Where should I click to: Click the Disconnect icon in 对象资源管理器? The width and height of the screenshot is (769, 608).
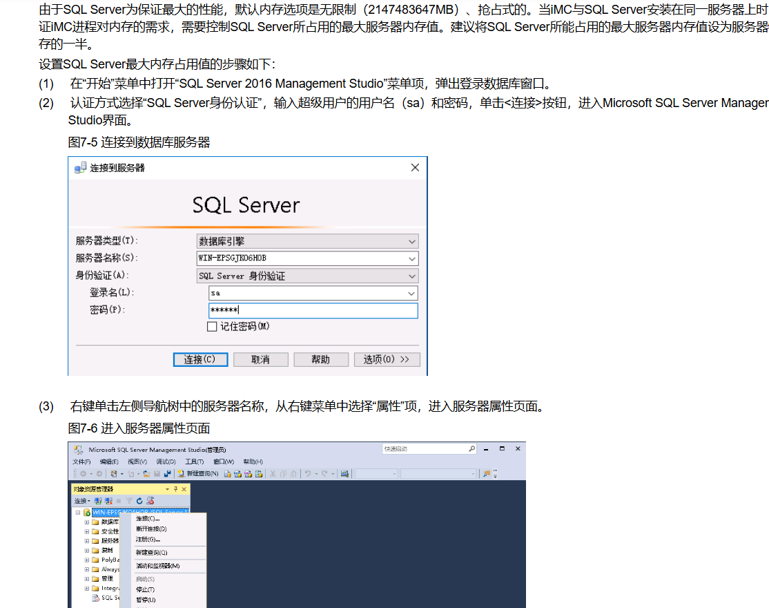pyautogui.click(x=108, y=501)
